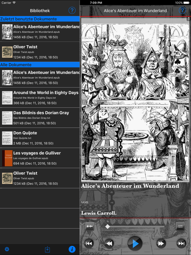Open the blue info icon

click(x=72, y=249)
